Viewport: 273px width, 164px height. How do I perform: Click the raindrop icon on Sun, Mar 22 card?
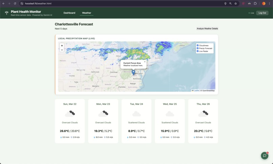(x=61, y=137)
